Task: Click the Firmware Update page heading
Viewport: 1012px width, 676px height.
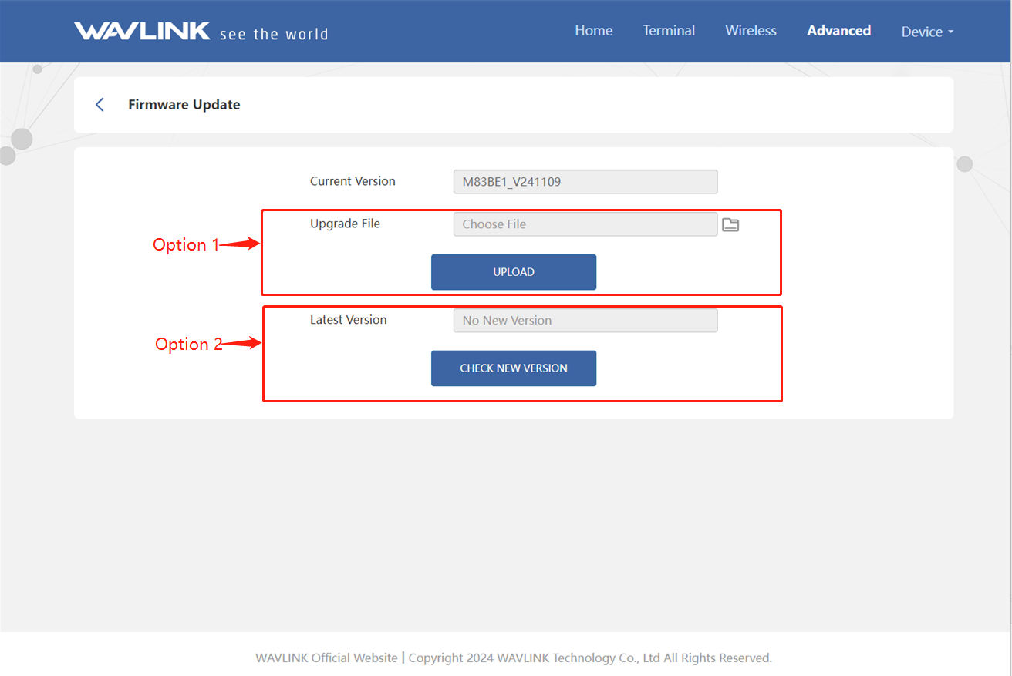Action: click(x=184, y=105)
